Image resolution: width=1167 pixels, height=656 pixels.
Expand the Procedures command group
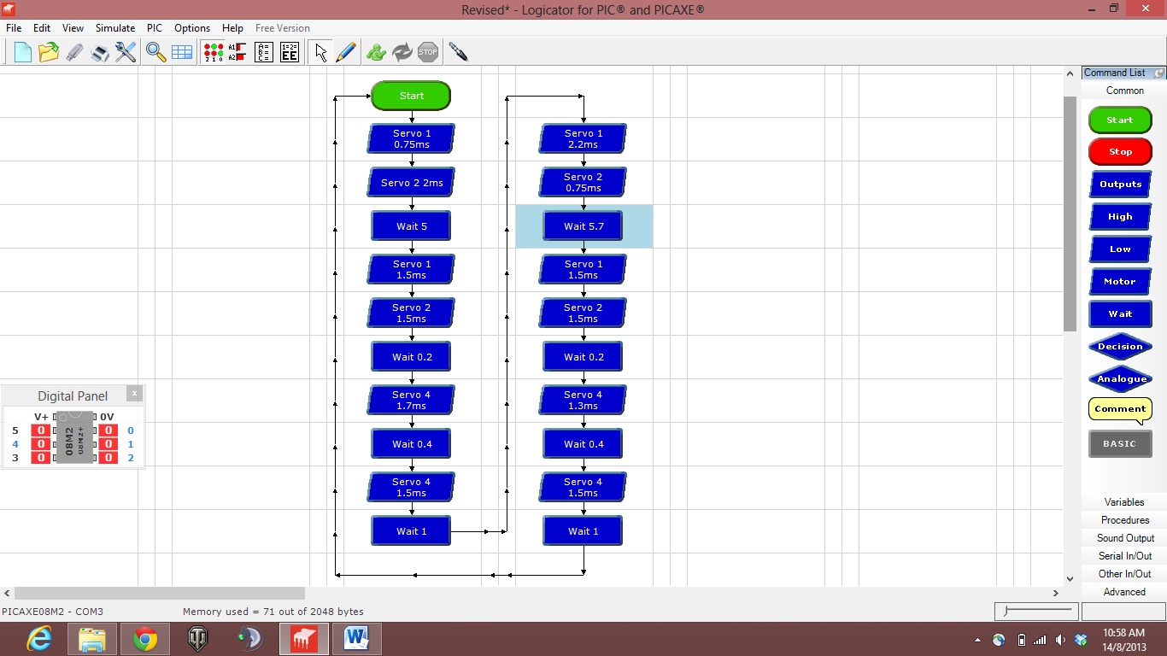point(1123,520)
